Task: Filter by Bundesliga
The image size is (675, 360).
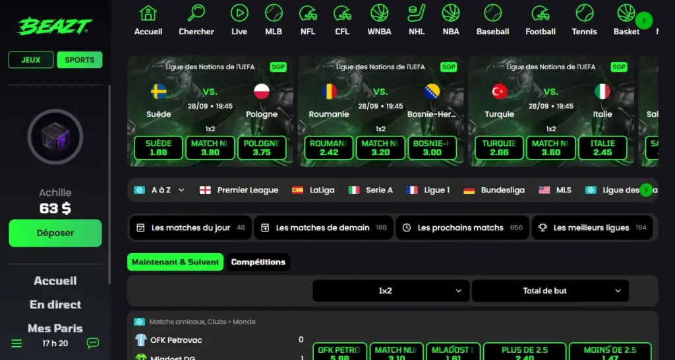Action: point(494,190)
